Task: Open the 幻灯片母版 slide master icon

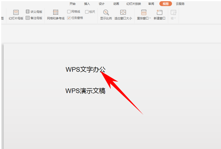Action: (x=16, y=12)
